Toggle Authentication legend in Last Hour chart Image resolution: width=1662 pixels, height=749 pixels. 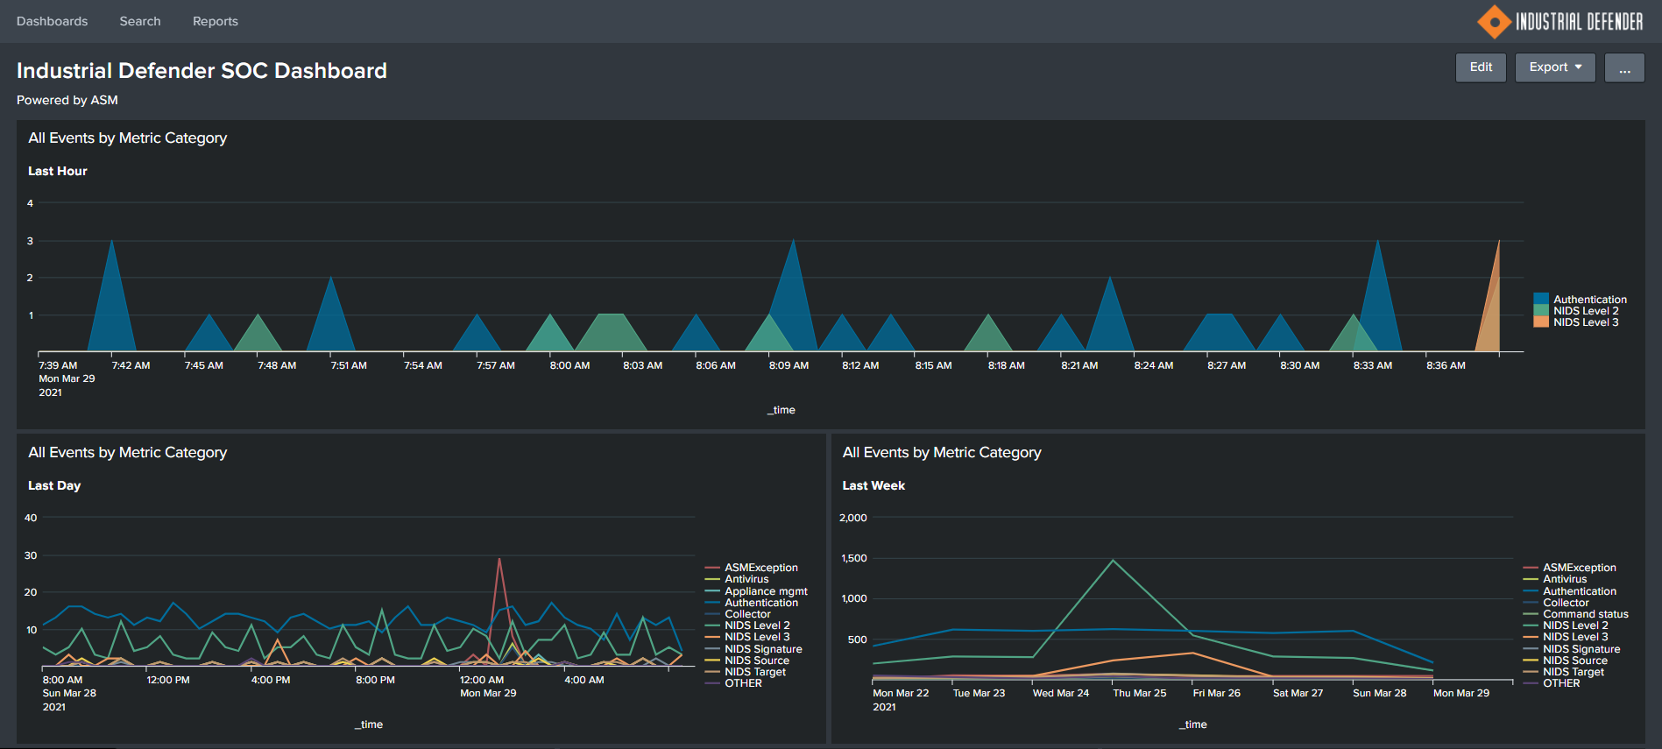(1581, 300)
